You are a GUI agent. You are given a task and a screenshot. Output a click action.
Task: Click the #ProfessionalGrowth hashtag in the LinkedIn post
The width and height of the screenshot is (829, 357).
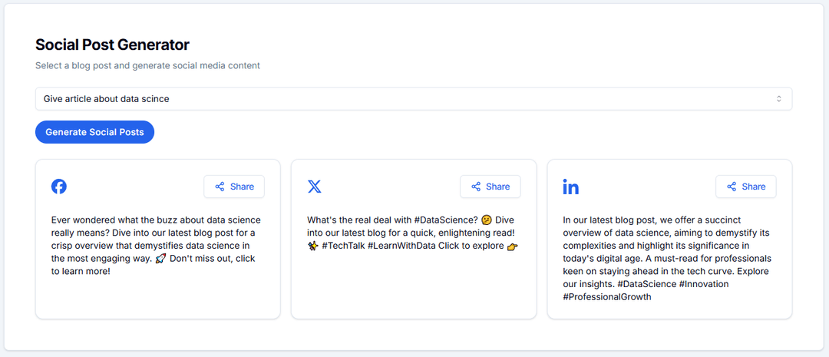coord(606,297)
